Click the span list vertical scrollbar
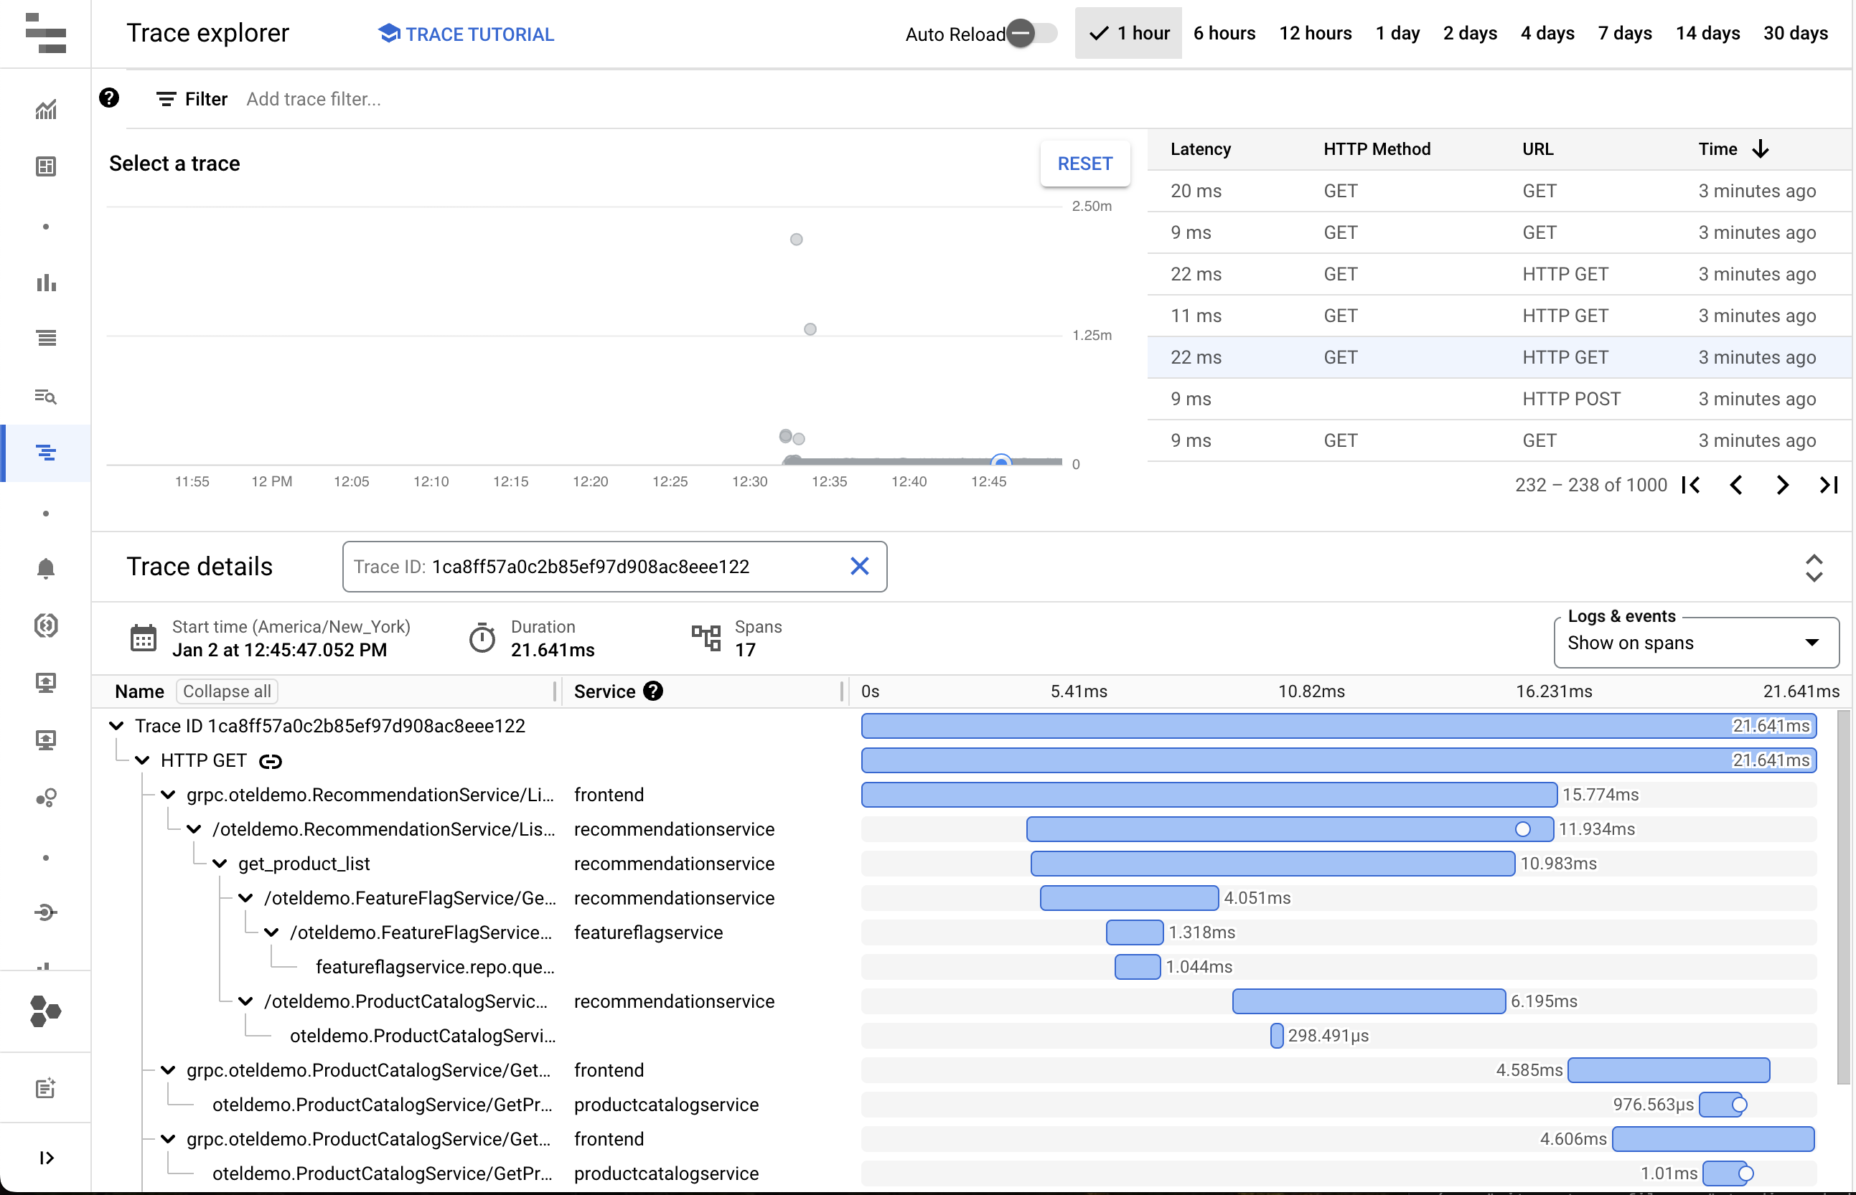 click(x=1844, y=897)
